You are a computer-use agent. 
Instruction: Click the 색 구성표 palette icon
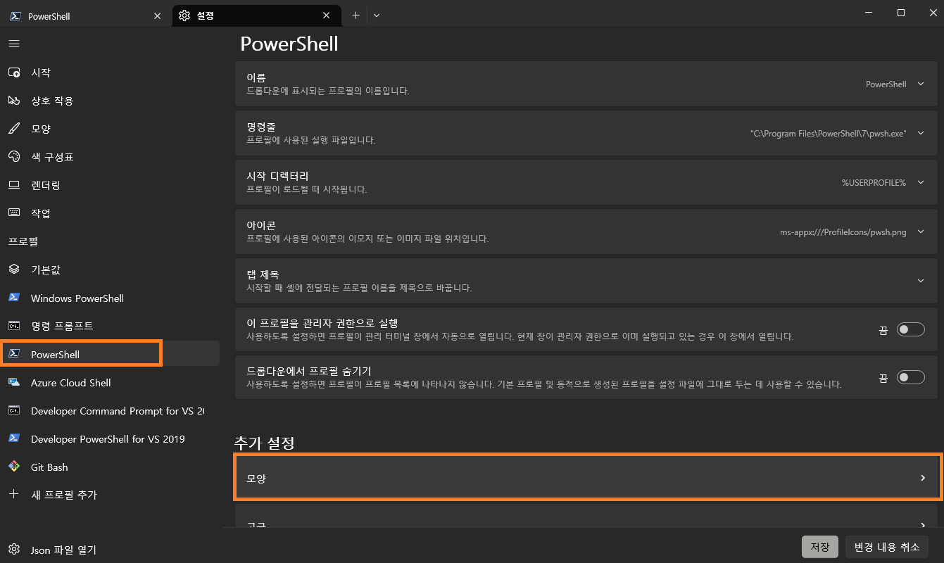[14, 157]
